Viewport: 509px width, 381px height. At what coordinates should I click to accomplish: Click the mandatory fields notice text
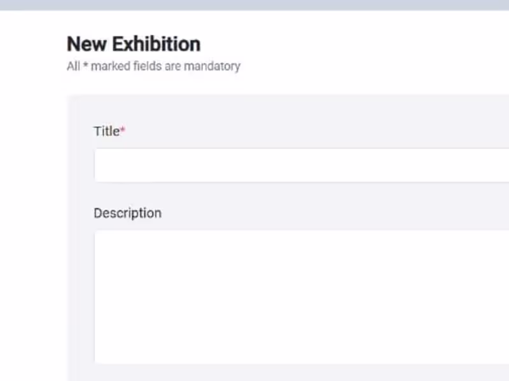pos(153,66)
